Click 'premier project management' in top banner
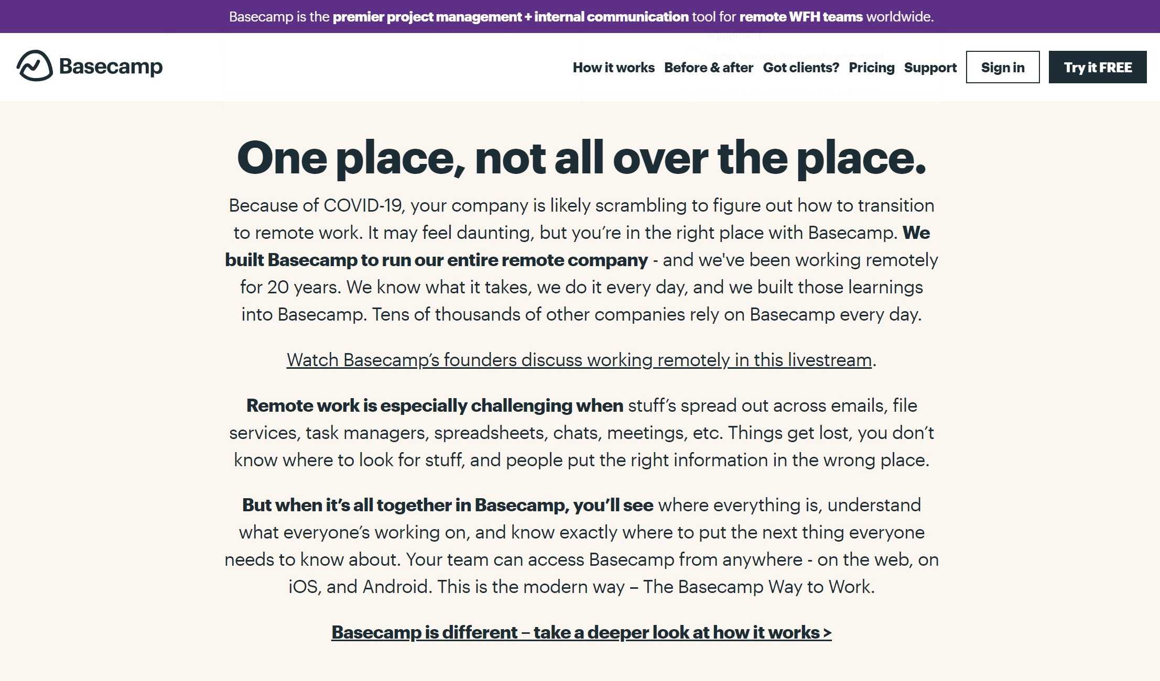The width and height of the screenshot is (1160, 681). pyautogui.click(x=427, y=17)
